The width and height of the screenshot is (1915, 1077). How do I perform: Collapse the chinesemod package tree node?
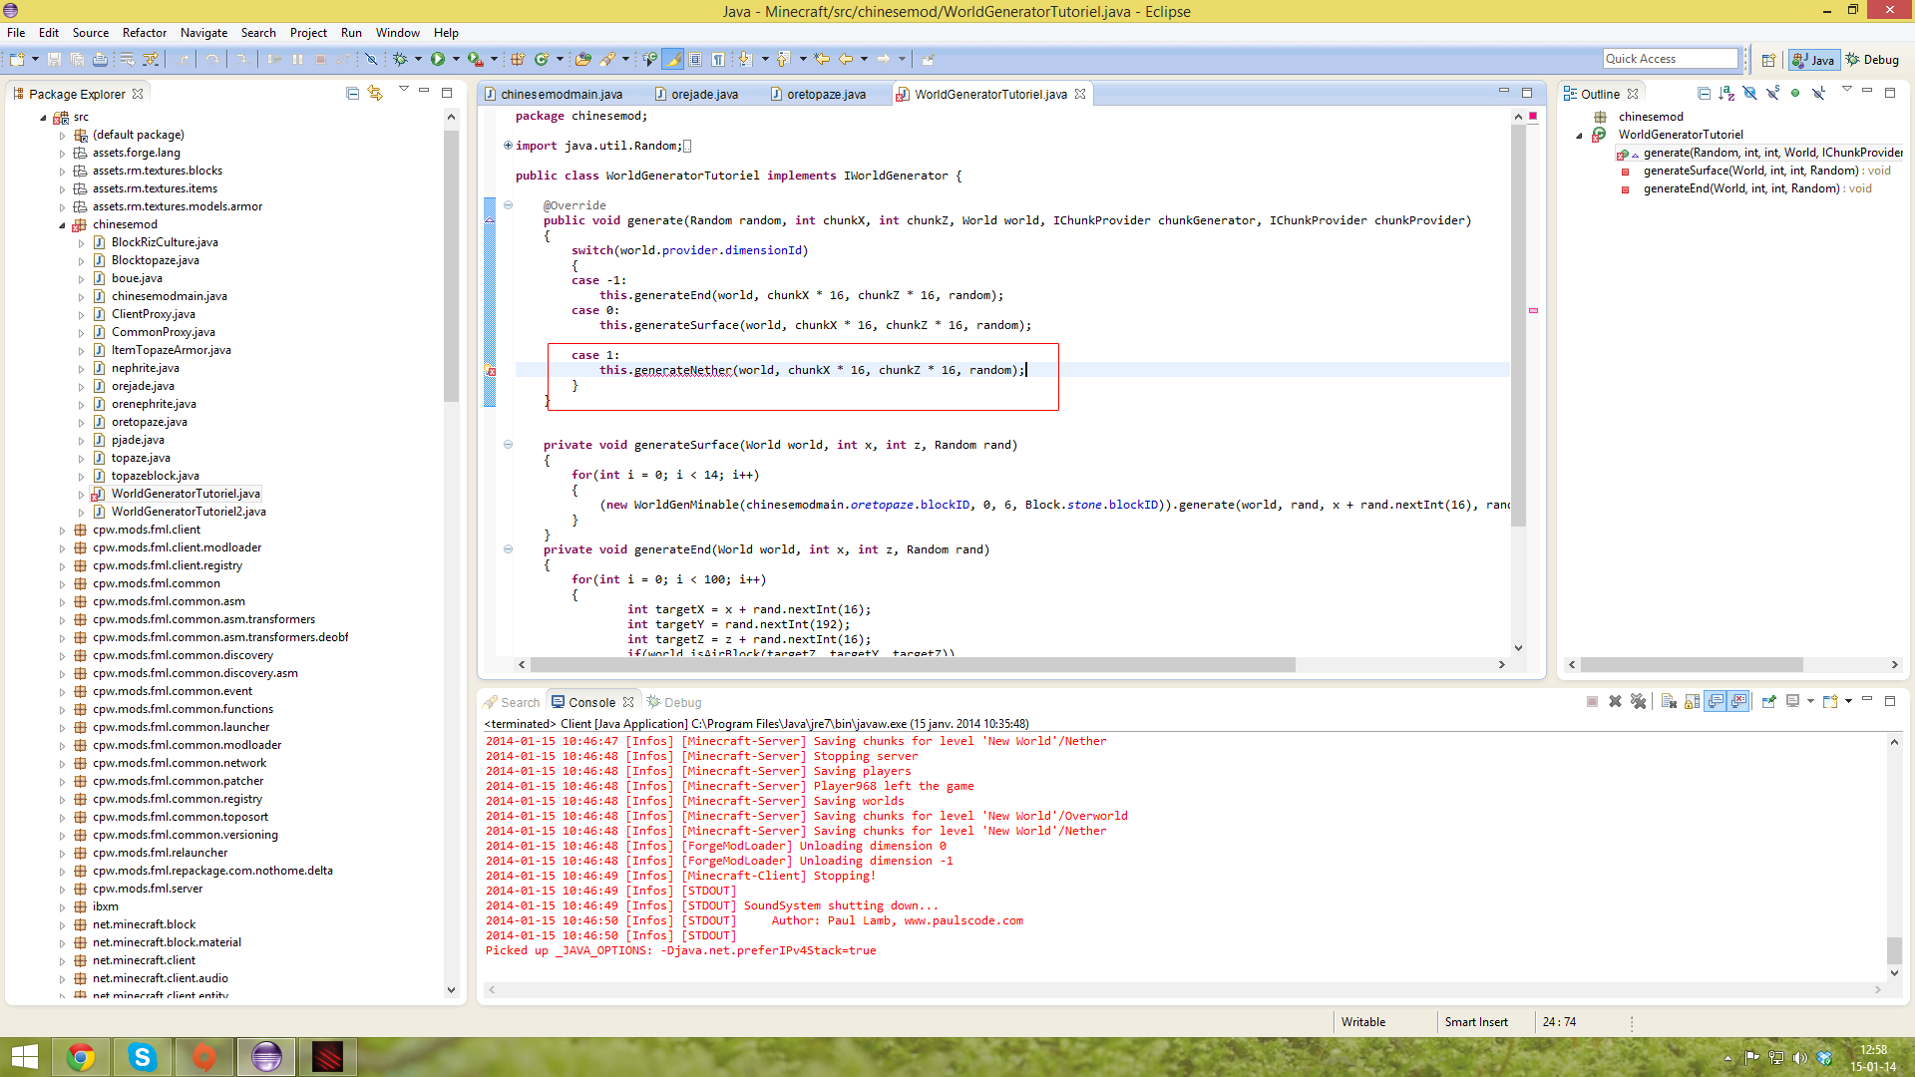click(62, 225)
